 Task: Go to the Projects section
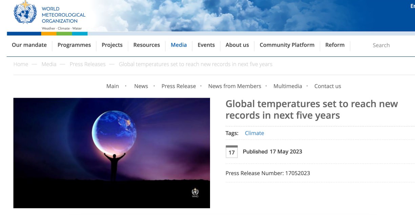tap(112, 45)
